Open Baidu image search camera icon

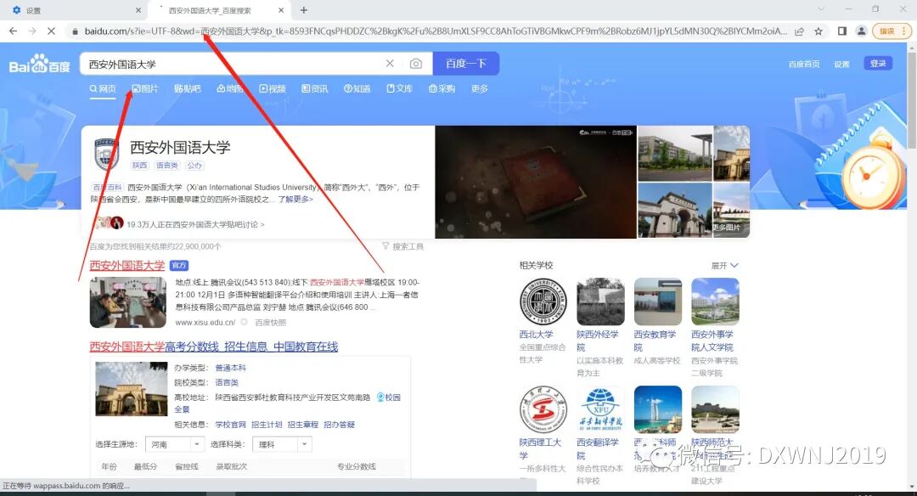click(416, 63)
